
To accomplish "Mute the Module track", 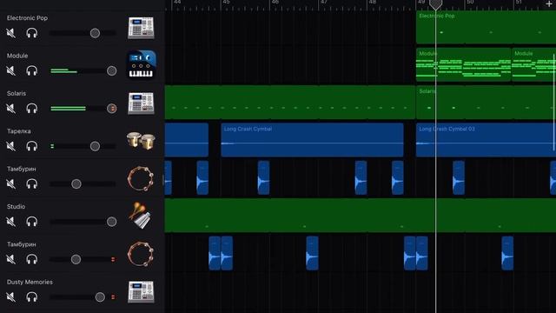I will [x=11, y=70].
